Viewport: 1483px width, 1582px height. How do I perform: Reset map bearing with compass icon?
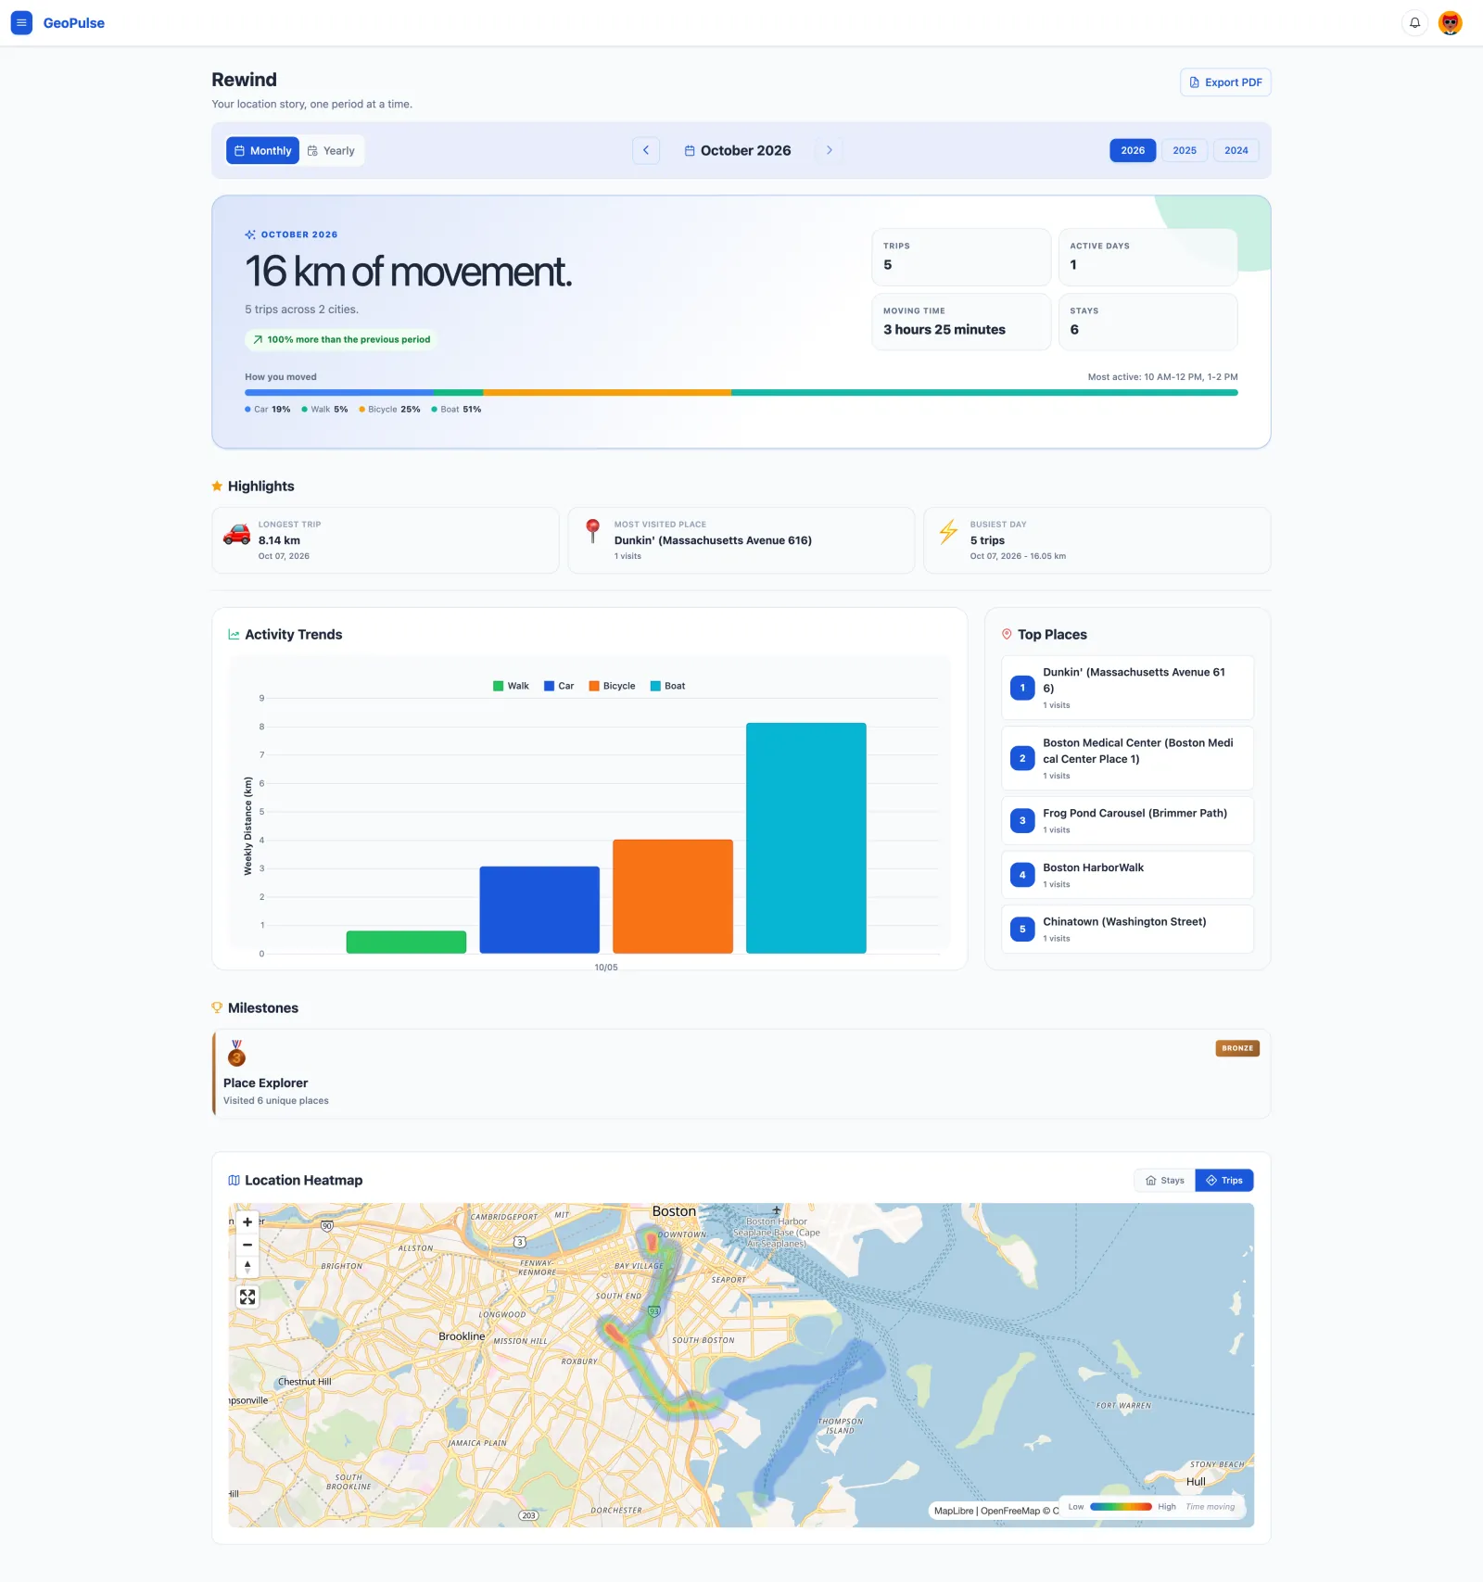pyautogui.click(x=247, y=1267)
